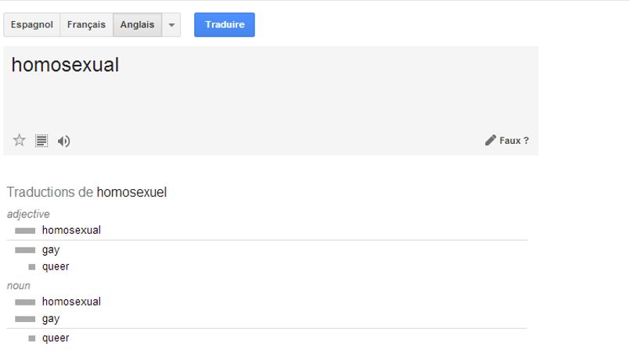Choose adjective translation homosexual
Screen dimensions: 630x354
[x=71, y=230]
